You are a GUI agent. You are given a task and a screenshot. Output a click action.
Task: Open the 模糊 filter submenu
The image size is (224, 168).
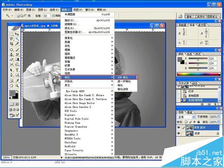point(87,50)
